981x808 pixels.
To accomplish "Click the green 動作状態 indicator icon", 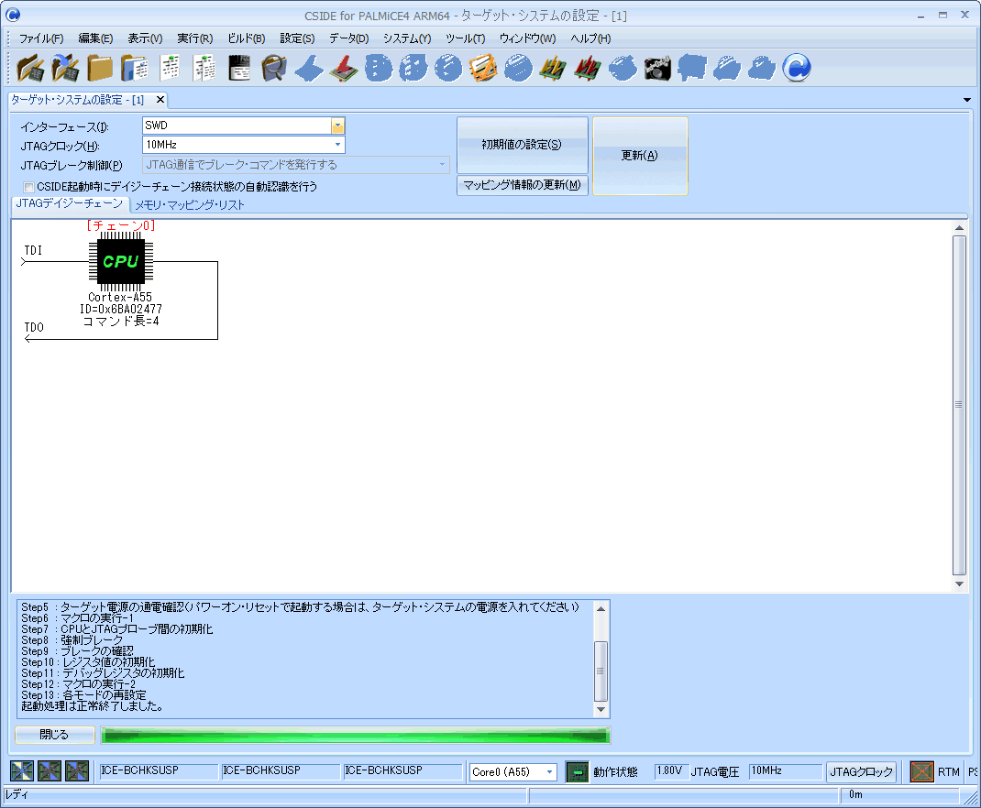I will click(578, 771).
